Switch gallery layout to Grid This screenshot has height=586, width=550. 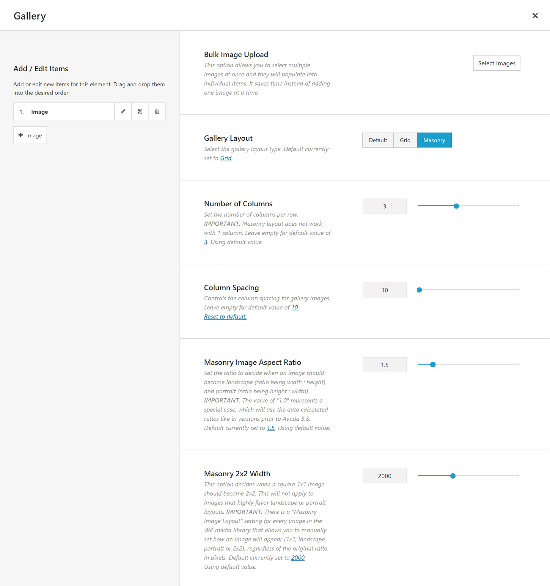click(x=405, y=140)
